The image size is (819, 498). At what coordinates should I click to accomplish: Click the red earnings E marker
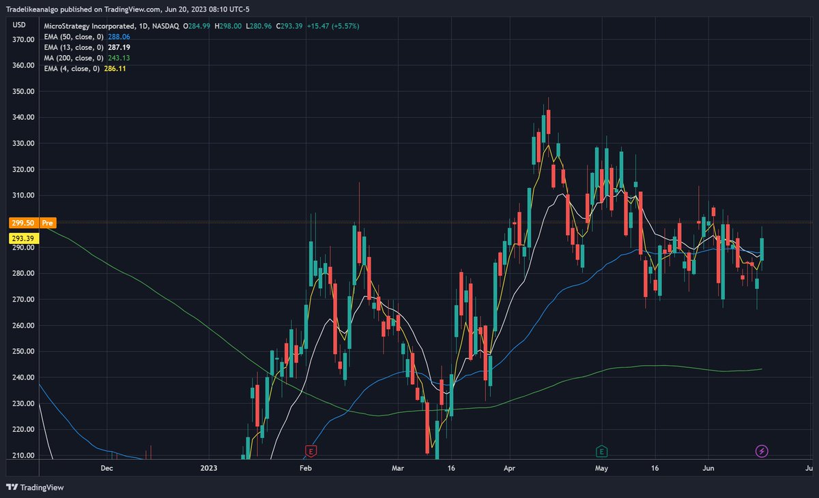point(311,451)
